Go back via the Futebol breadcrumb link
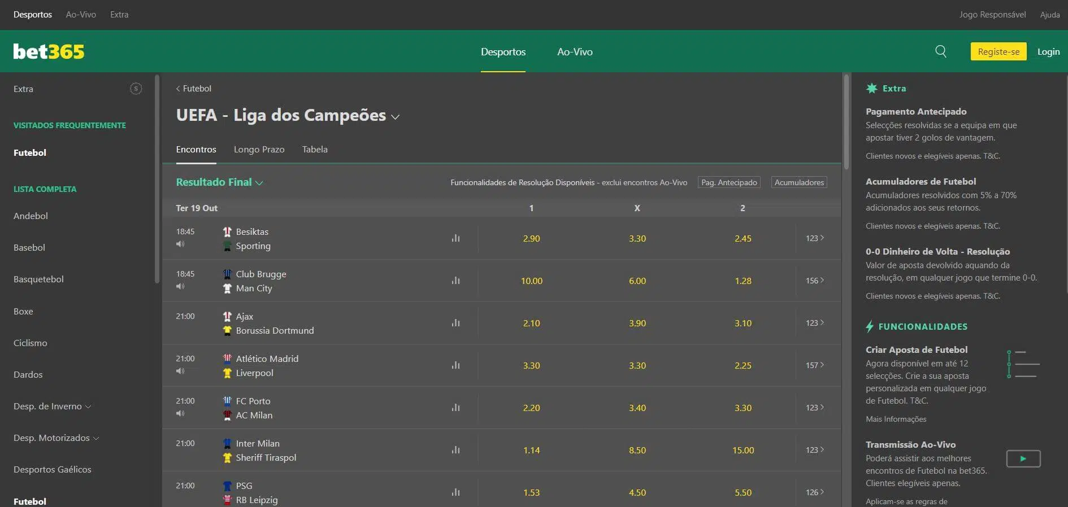Screen dimensions: 1068x507 click(x=193, y=89)
